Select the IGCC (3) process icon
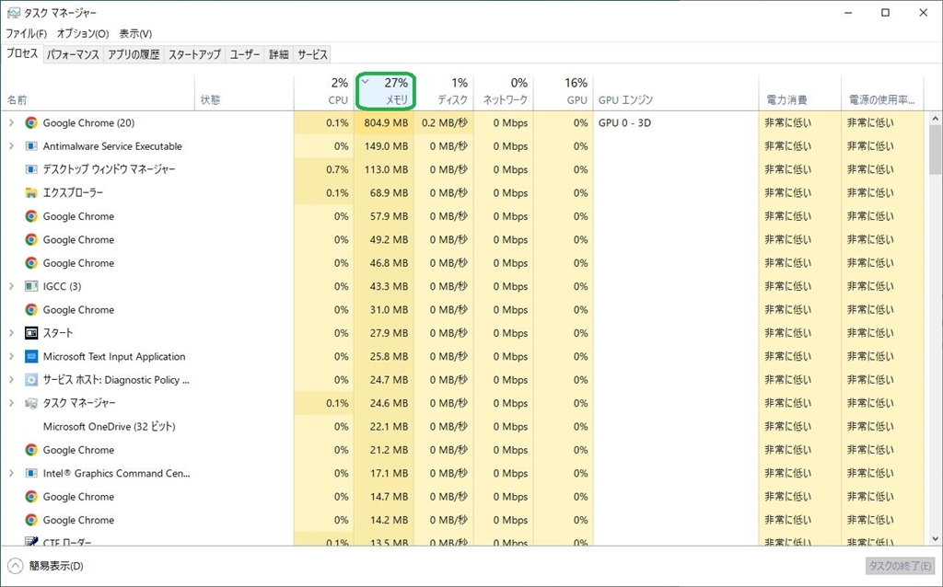943x587 pixels. click(x=31, y=286)
